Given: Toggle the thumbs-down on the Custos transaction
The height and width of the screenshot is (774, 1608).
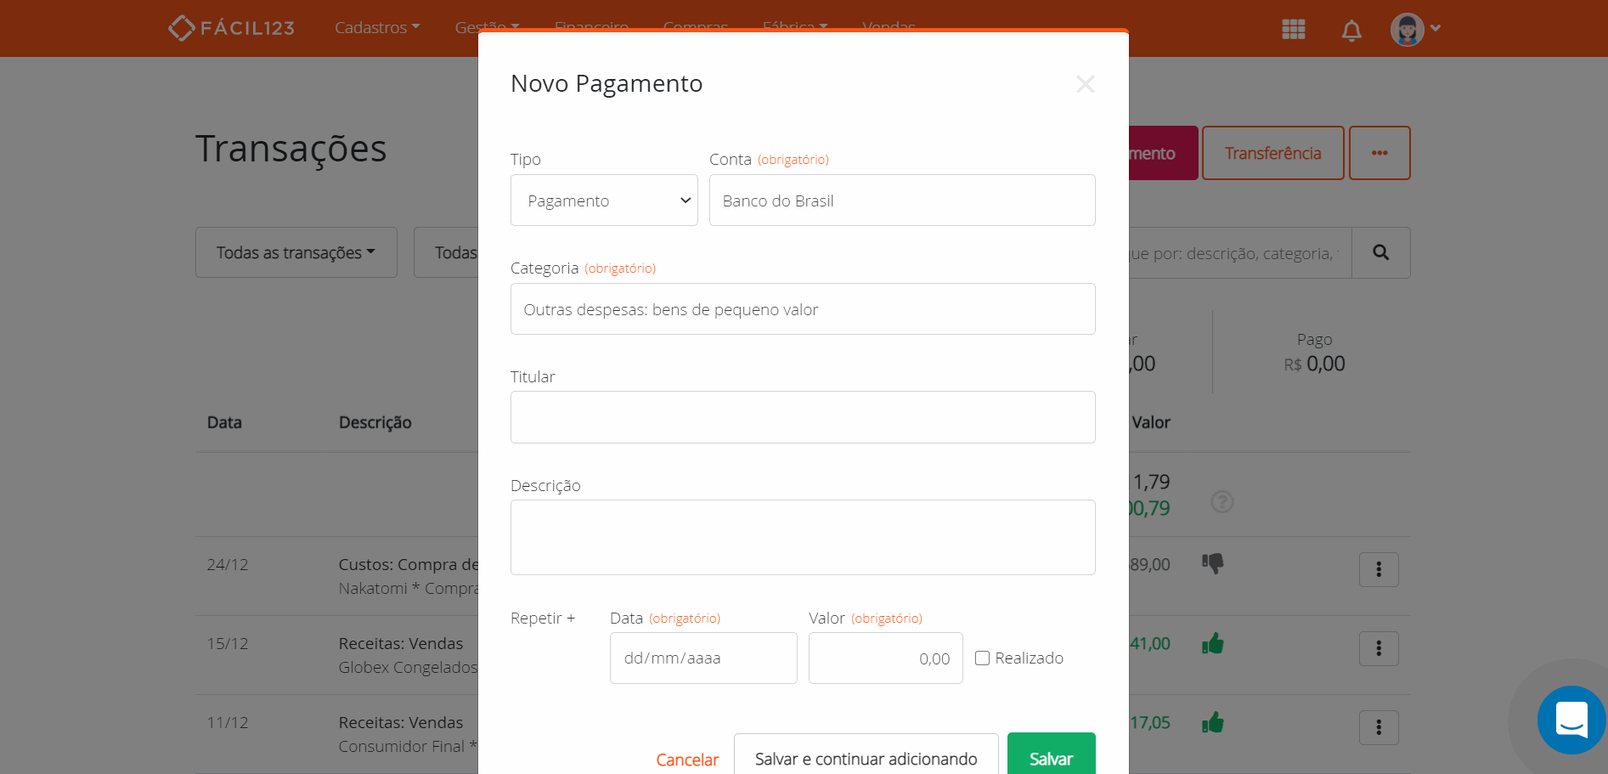Looking at the screenshot, I should click(x=1213, y=562).
